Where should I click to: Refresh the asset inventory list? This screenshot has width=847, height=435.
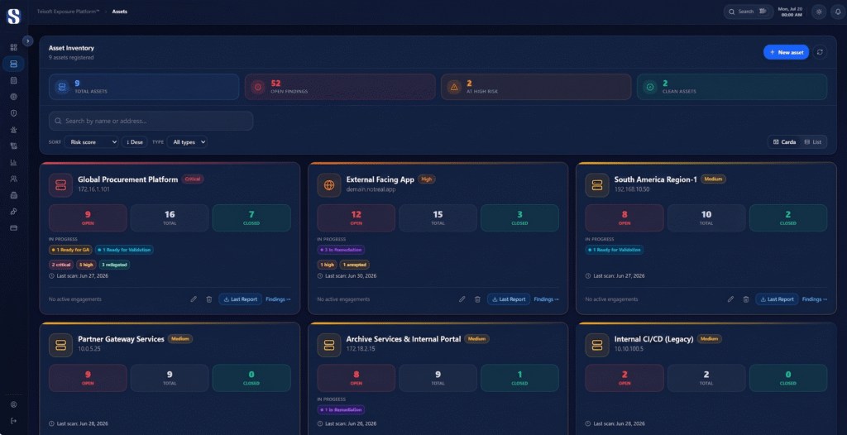(x=820, y=52)
